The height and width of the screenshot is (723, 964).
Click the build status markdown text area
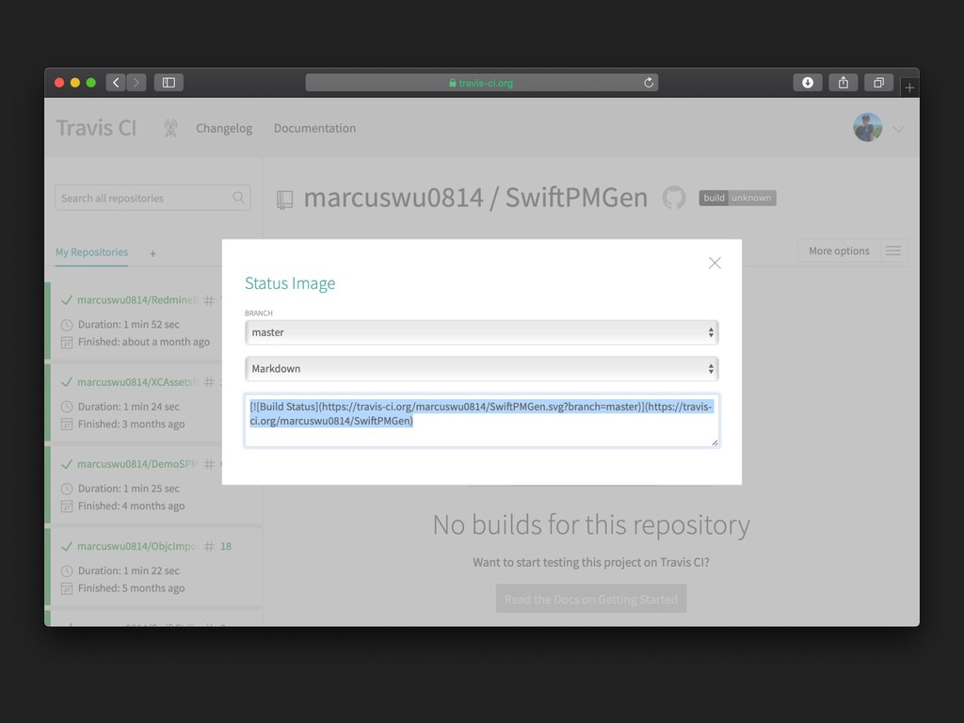pos(482,421)
